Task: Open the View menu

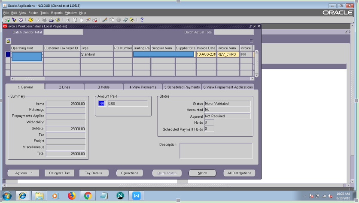Action: point(22,13)
